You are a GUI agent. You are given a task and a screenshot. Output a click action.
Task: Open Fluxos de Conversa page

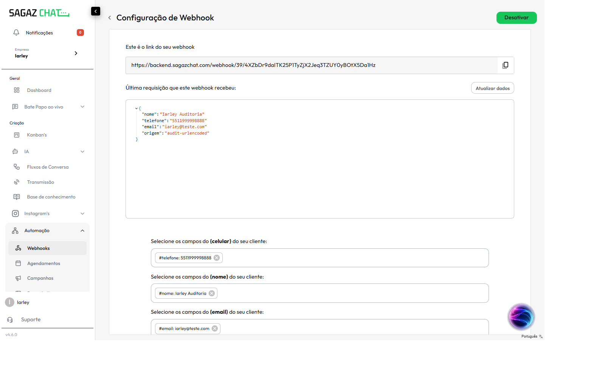(x=48, y=167)
